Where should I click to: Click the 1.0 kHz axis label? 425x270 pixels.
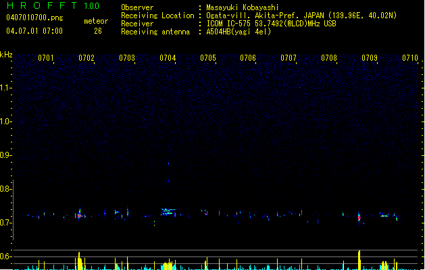pos(5,122)
